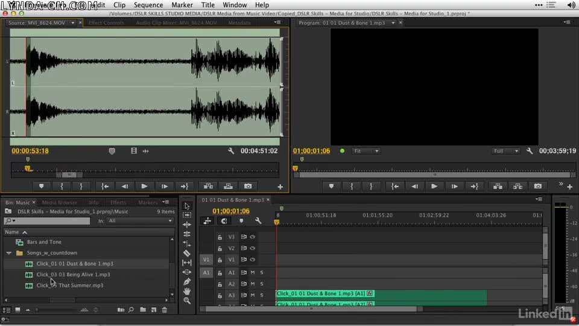This screenshot has height=326, width=579.
Task: Export frame from Program monitor
Action: tap(537, 187)
